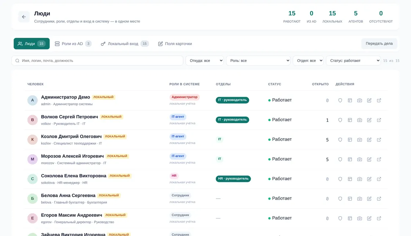411x236 pixels.
Task: Click the camera icon in Морозов row
Action: tap(359, 159)
